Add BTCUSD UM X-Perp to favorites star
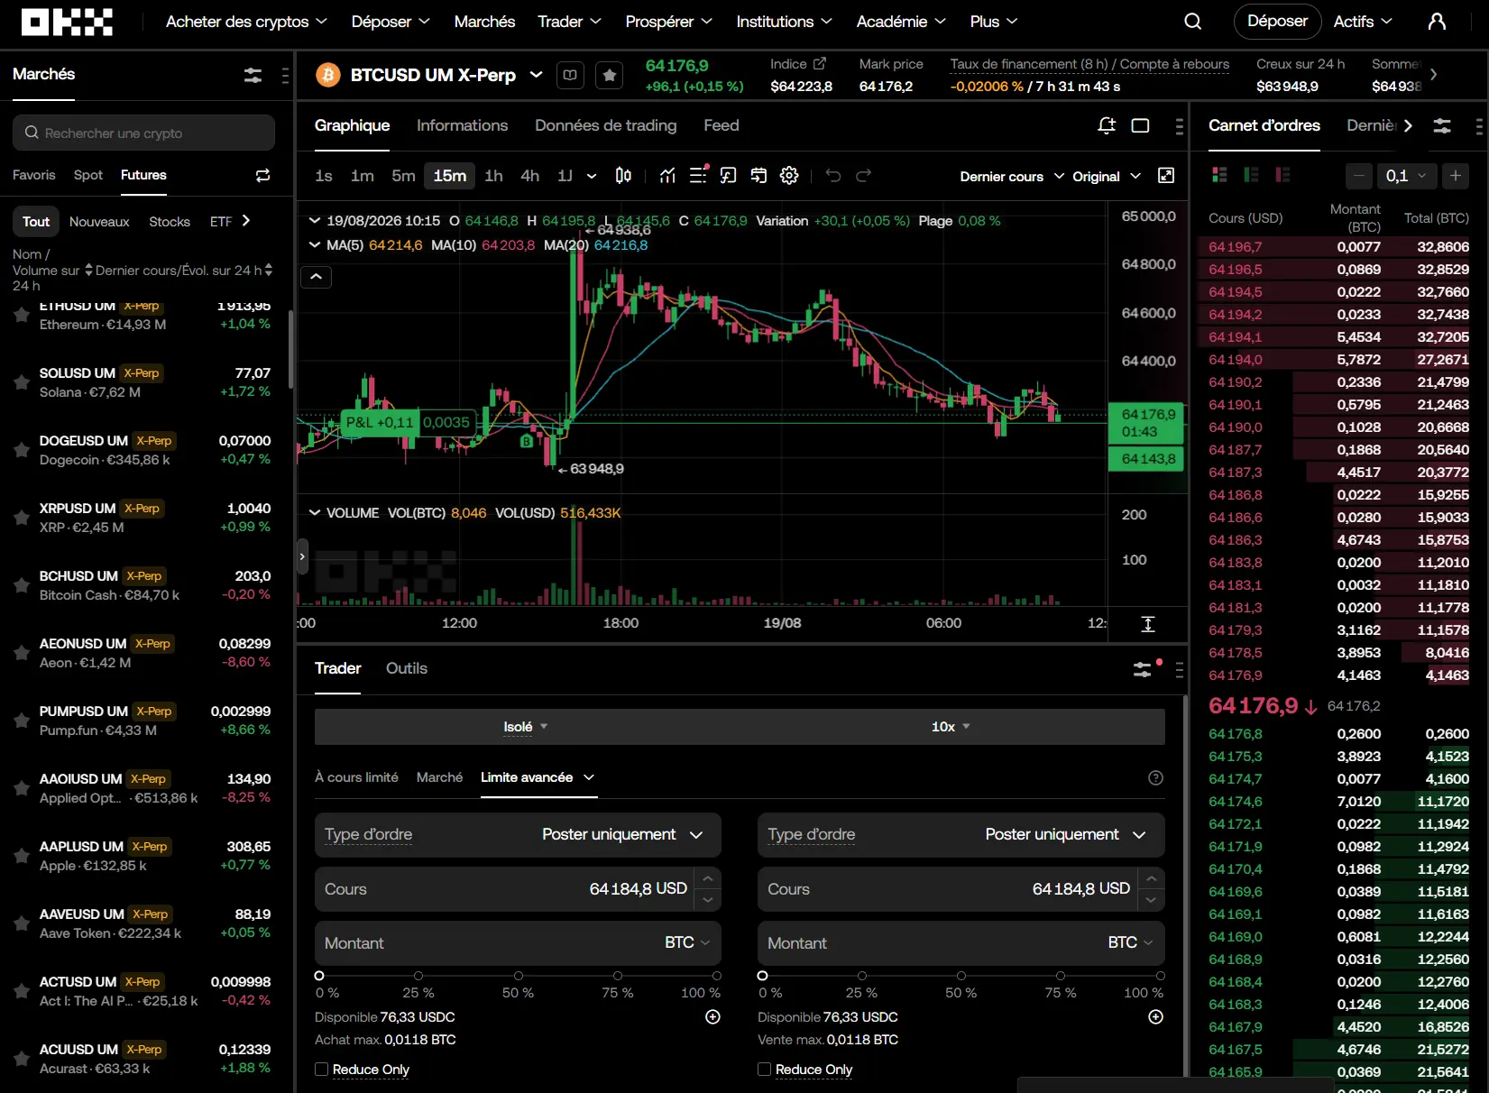The width and height of the screenshot is (1489, 1093). click(610, 75)
